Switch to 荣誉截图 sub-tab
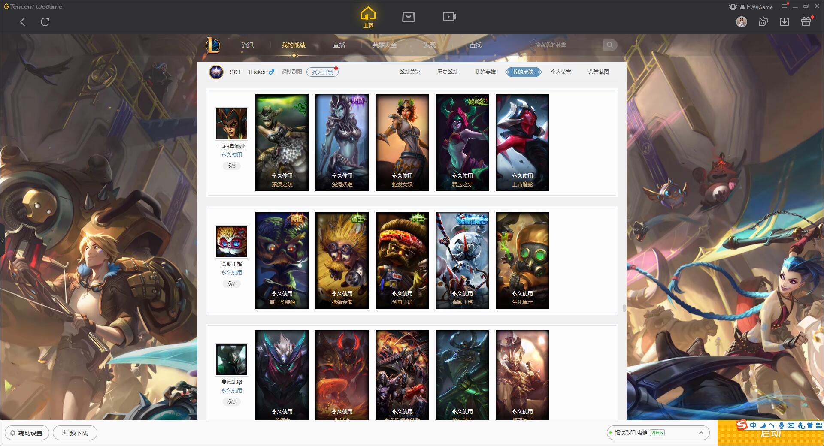The image size is (824, 446). [x=599, y=72]
